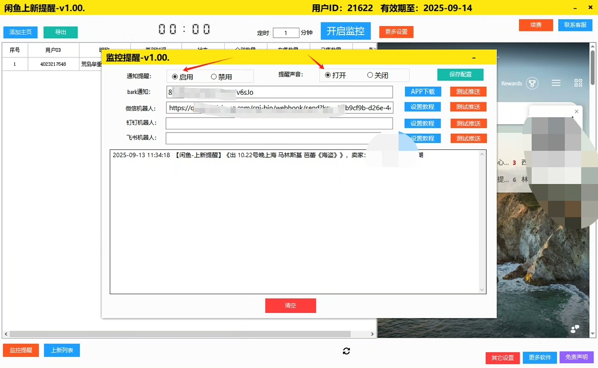The height and width of the screenshot is (368, 598).
Task: Minimize the main 闲鱼上新提醒 window
Action: (x=574, y=8)
